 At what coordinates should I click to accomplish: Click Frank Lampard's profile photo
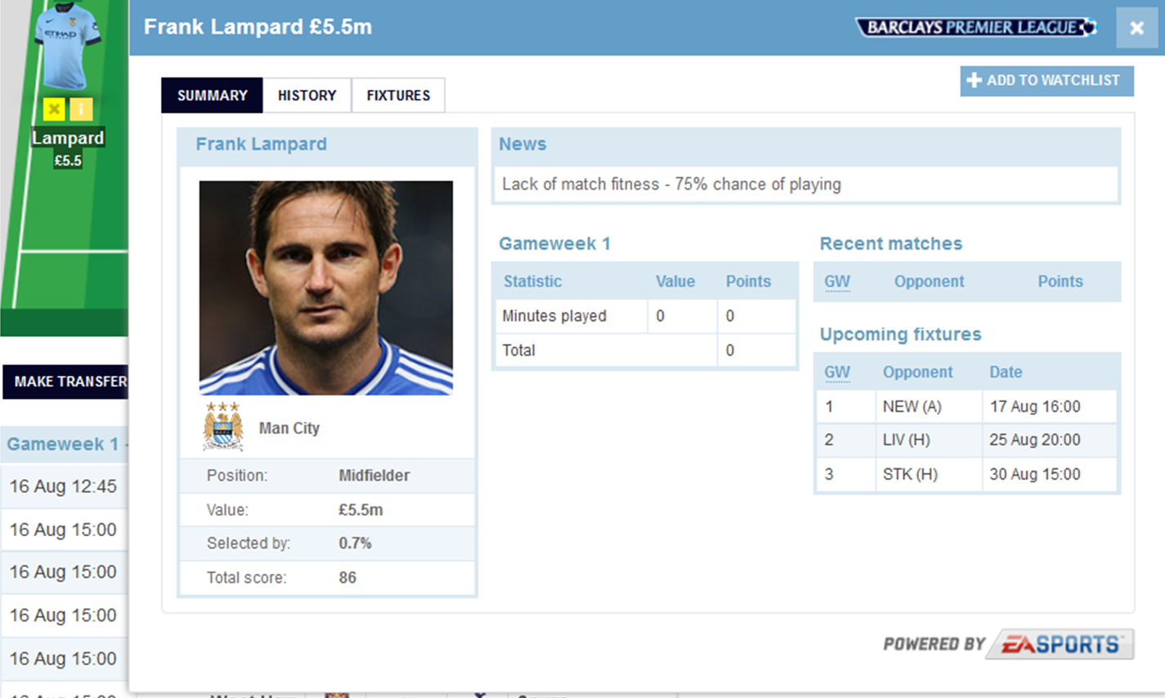(x=325, y=288)
